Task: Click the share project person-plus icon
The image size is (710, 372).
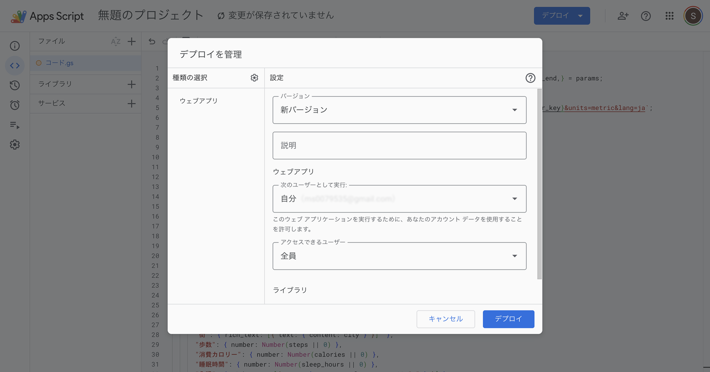Action: [x=623, y=16]
